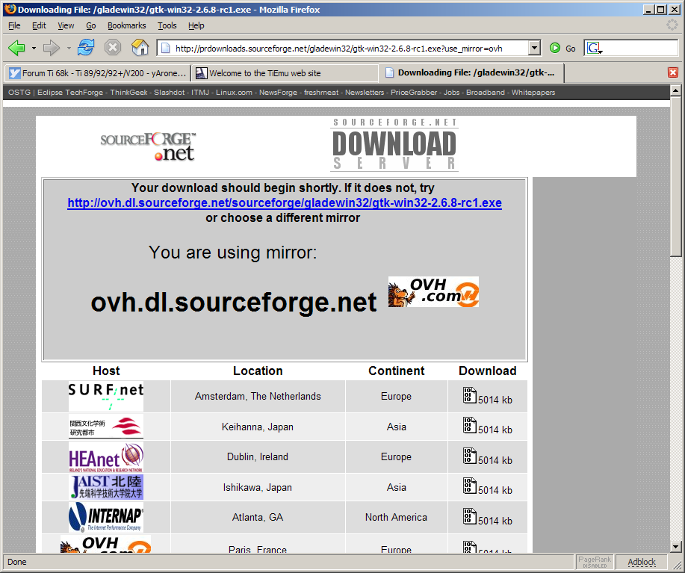
Task: Click the Stop loading icon
Action: pos(113,47)
